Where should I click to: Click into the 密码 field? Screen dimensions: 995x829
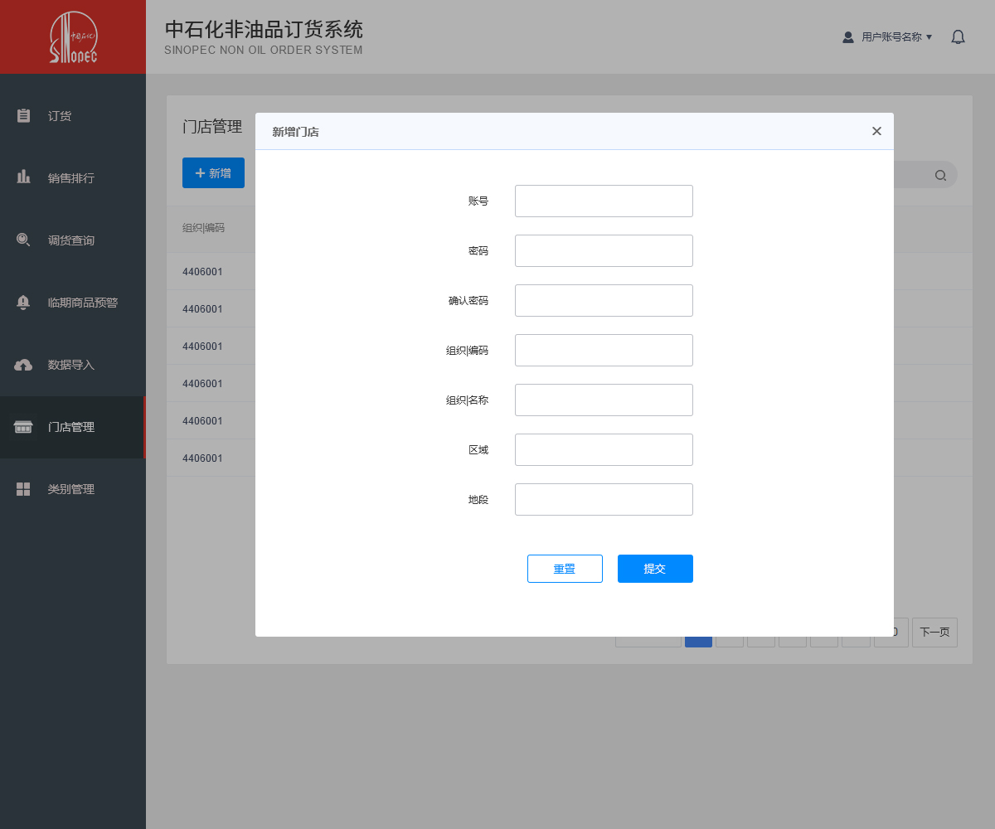click(604, 250)
